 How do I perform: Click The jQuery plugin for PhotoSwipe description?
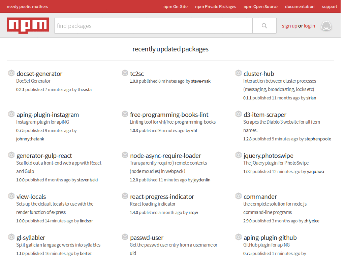[276, 163]
